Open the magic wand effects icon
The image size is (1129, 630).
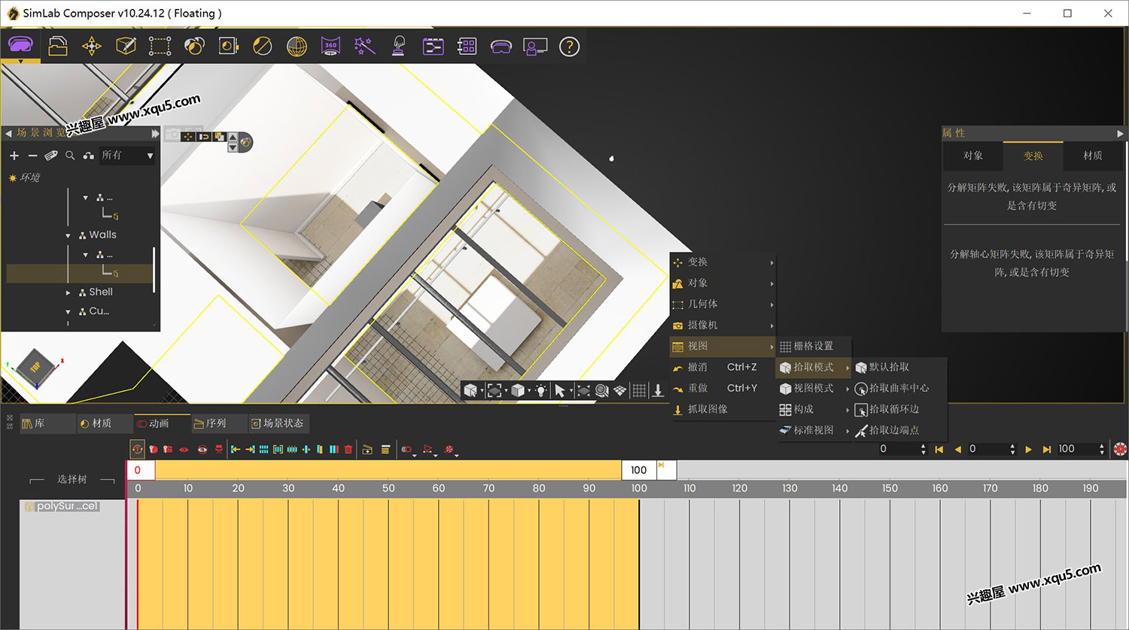(365, 47)
